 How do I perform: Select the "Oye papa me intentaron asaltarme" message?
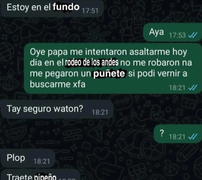tap(113, 68)
